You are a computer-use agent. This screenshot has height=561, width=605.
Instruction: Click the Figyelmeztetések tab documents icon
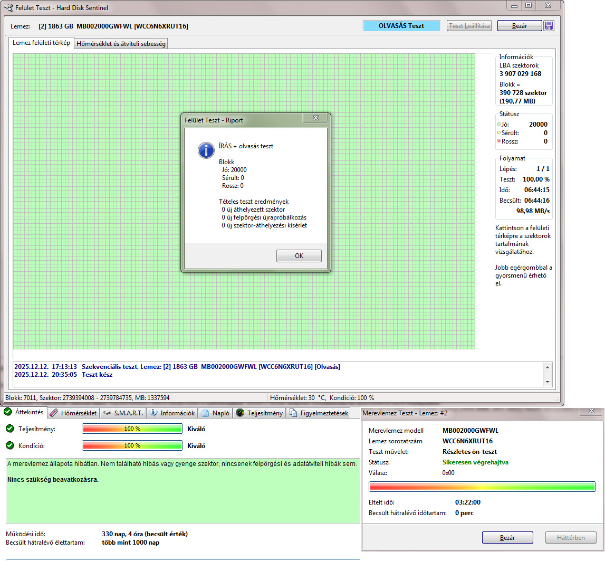coord(293,413)
